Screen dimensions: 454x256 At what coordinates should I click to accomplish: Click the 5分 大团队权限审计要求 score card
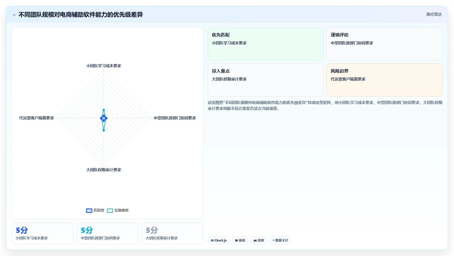pyautogui.click(x=173, y=233)
